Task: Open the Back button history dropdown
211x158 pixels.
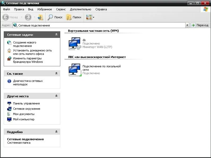Action: (x=21, y=17)
